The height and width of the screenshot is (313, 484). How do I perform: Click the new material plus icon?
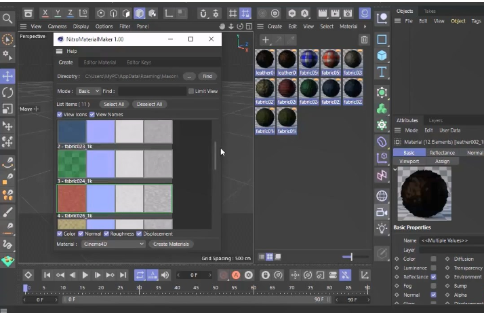(266, 39)
